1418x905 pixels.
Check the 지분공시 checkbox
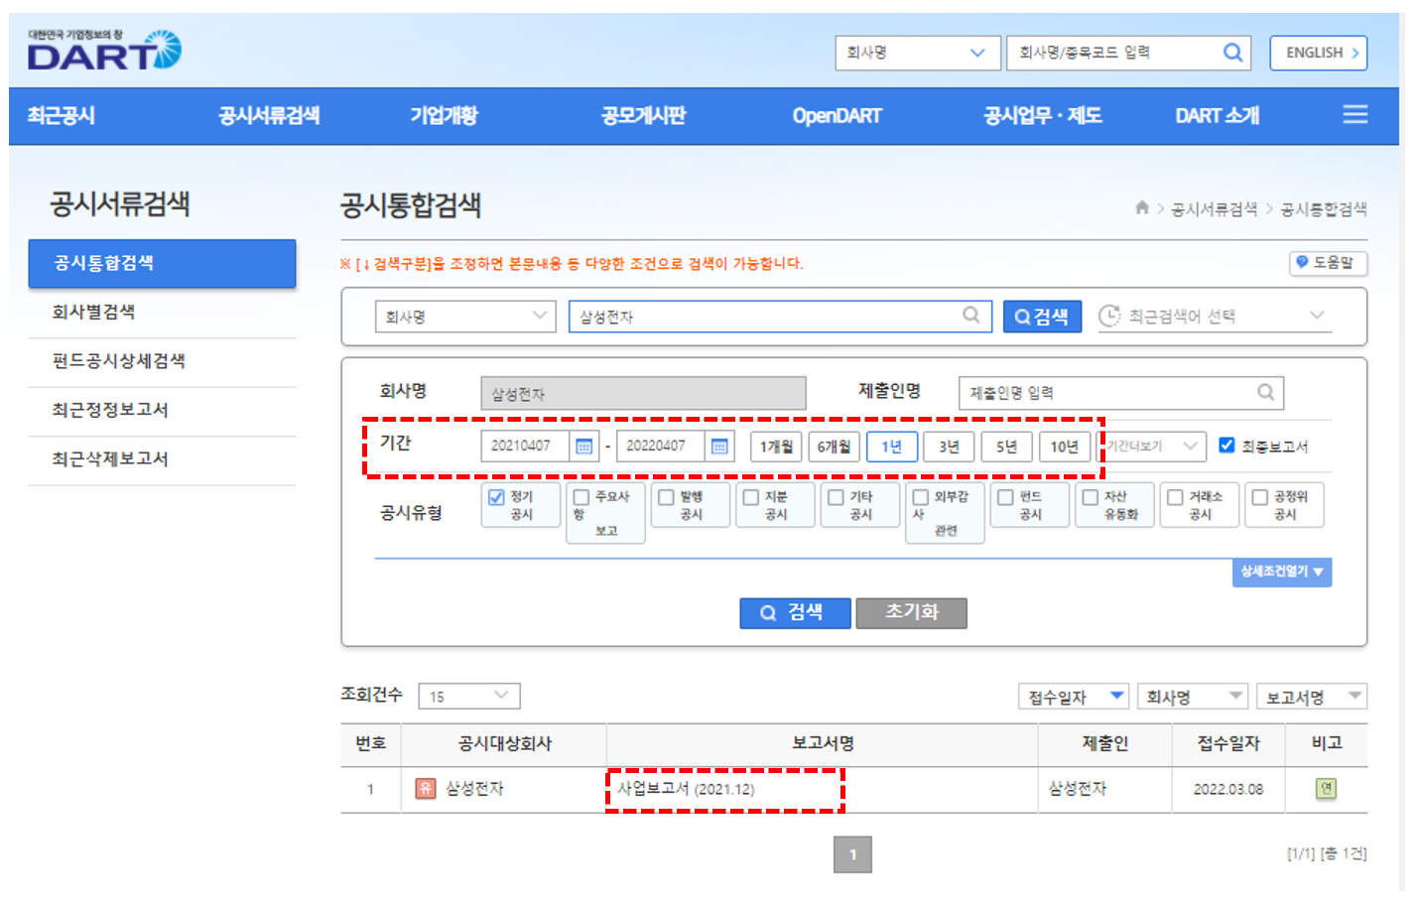751,497
